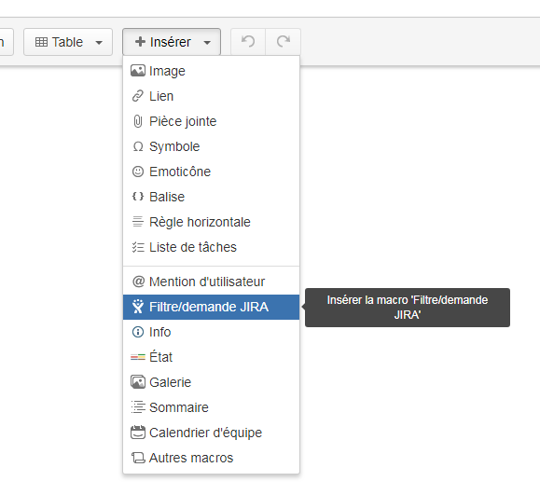The image size is (540, 495).
Task: Select the Image picture icon
Action: click(x=138, y=71)
